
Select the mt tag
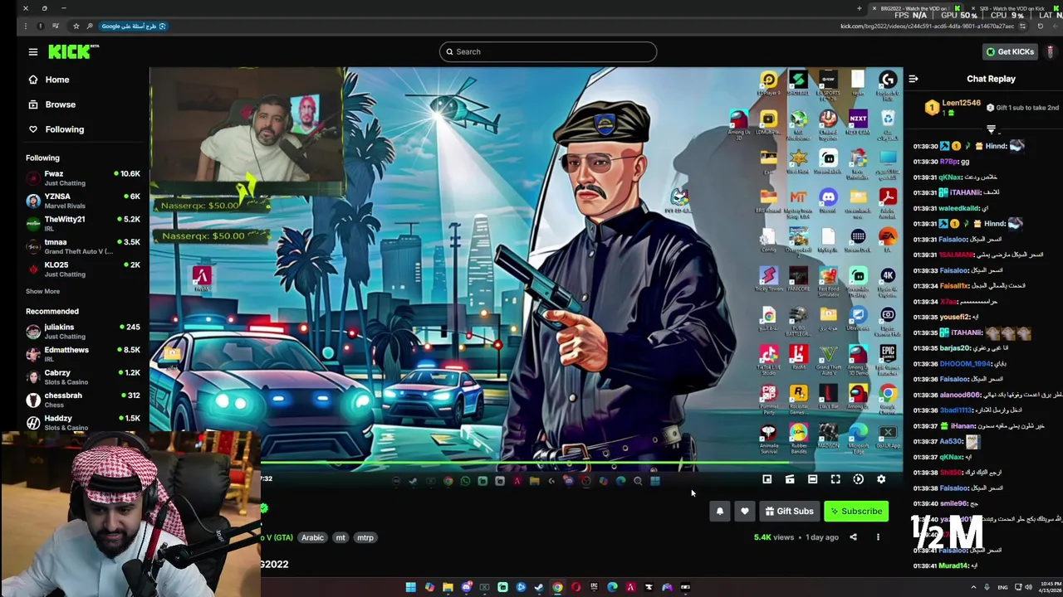tap(340, 537)
